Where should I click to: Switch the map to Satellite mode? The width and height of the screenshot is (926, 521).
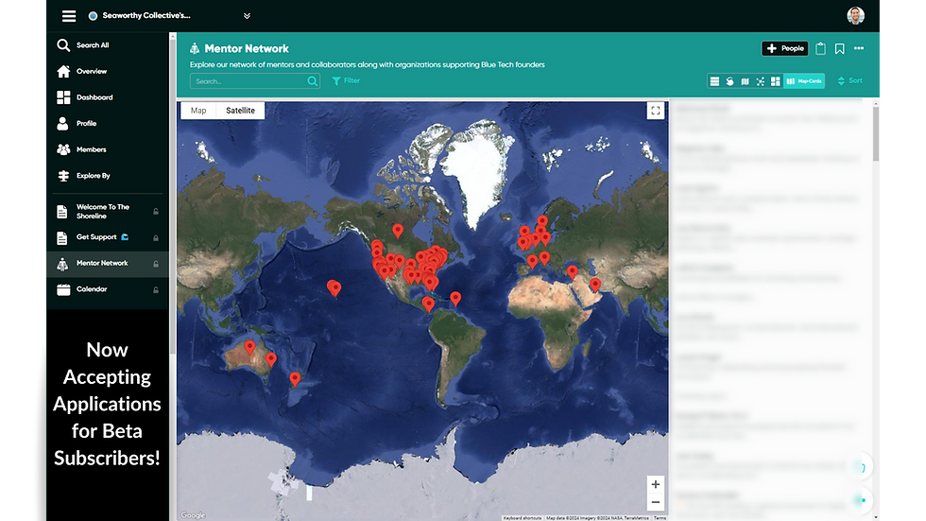(240, 111)
